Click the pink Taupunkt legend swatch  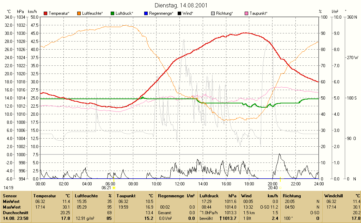tap(246, 14)
